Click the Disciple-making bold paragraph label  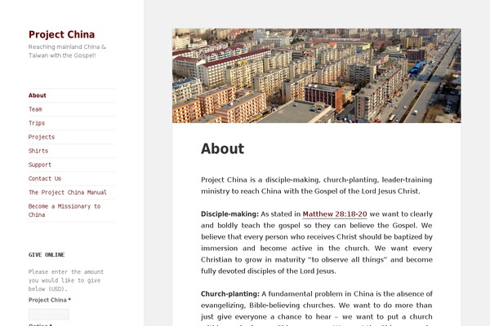pyautogui.click(x=229, y=214)
